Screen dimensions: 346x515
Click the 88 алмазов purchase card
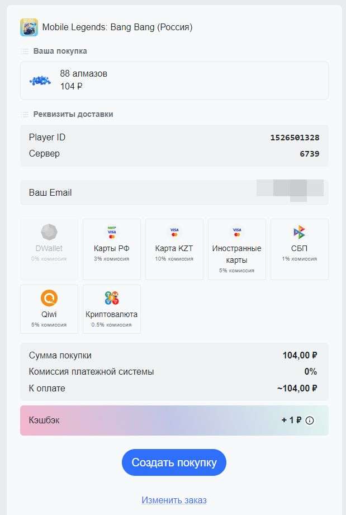174,81
